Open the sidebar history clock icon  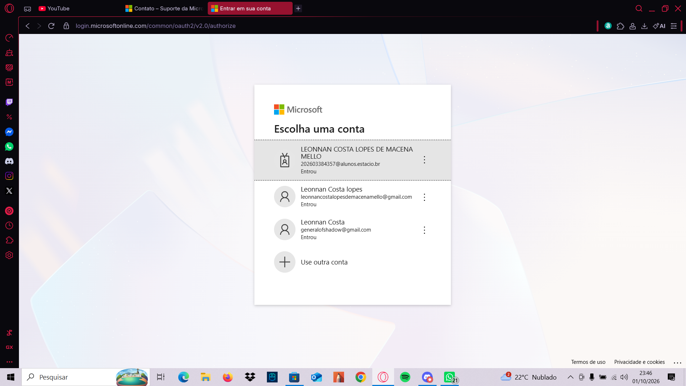coord(9,226)
